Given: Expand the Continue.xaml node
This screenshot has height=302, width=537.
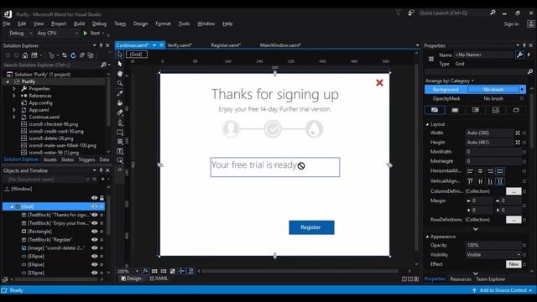Looking at the screenshot, I should 14,117.
